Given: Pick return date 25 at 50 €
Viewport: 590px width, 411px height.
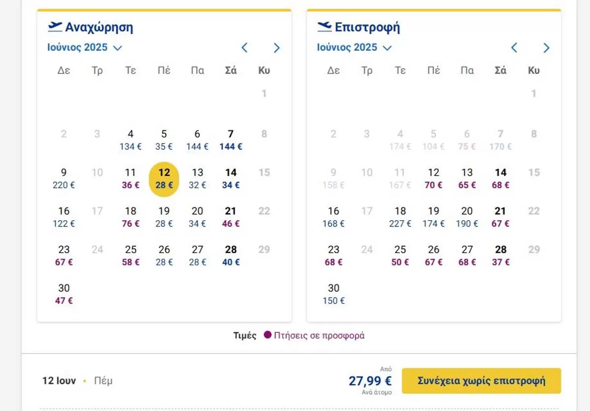Looking at the screenshot, I should pos(400,255).
